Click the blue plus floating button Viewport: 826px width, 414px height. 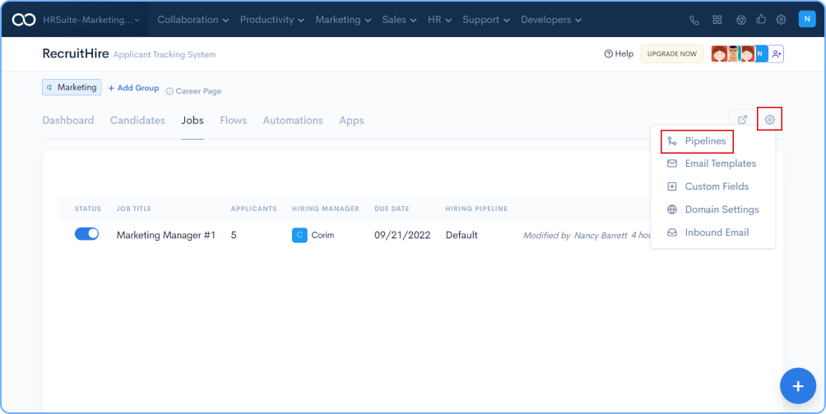(x=796, y=385)
